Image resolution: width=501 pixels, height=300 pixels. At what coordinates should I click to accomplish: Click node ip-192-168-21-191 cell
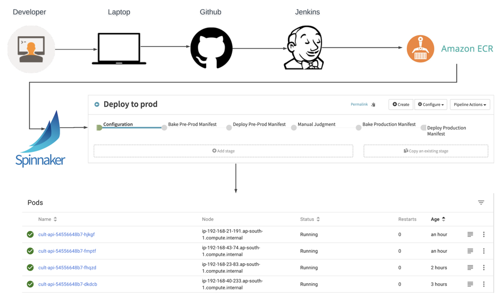pos(232,234)
